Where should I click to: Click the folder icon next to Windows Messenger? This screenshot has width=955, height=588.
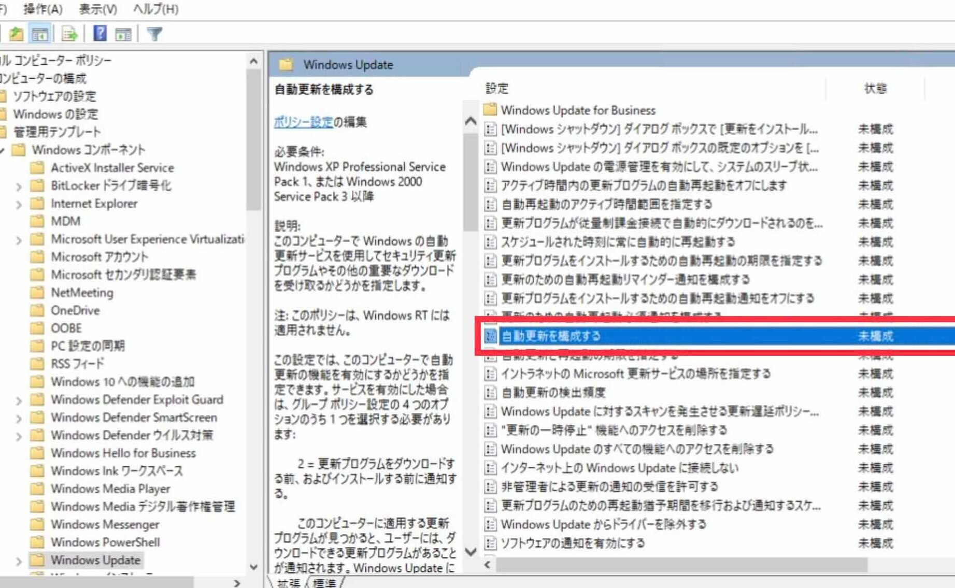(x=37, y=524)
